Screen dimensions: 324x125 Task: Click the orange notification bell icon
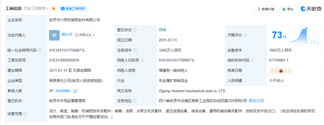coord(54,9)
